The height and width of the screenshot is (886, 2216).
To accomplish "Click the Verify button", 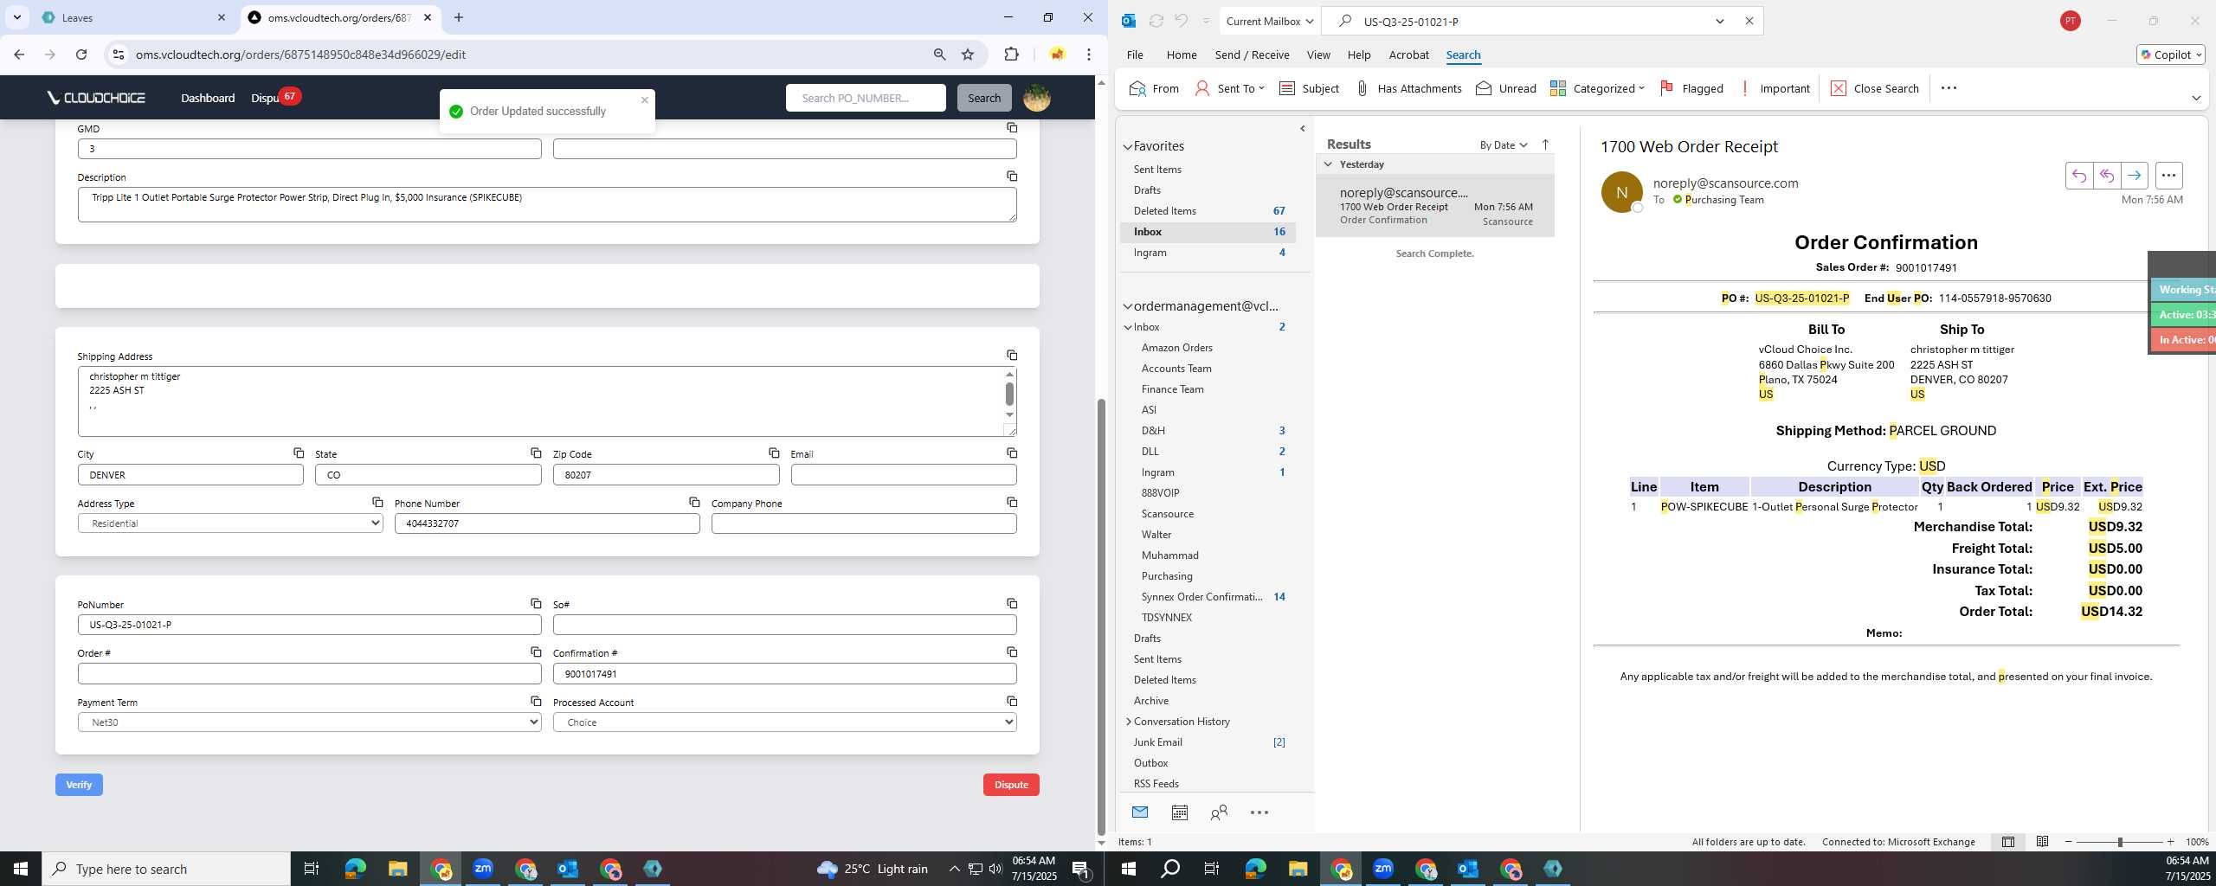I will click(79, 785).
